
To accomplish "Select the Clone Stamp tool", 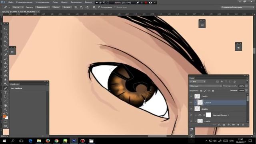I will pos(5,63).
